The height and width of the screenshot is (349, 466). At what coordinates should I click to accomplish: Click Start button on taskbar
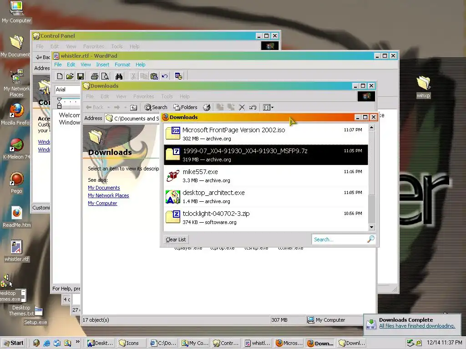click(x=13, y=343)
